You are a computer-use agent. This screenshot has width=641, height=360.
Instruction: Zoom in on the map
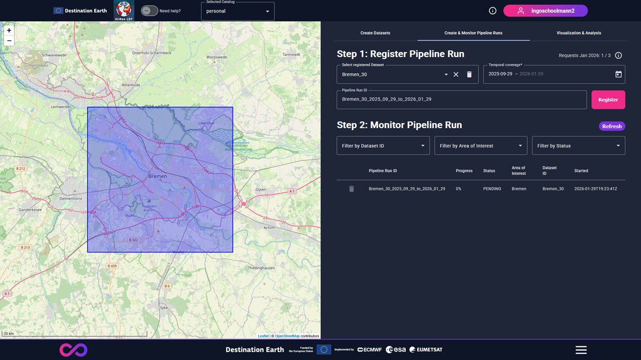9,30
